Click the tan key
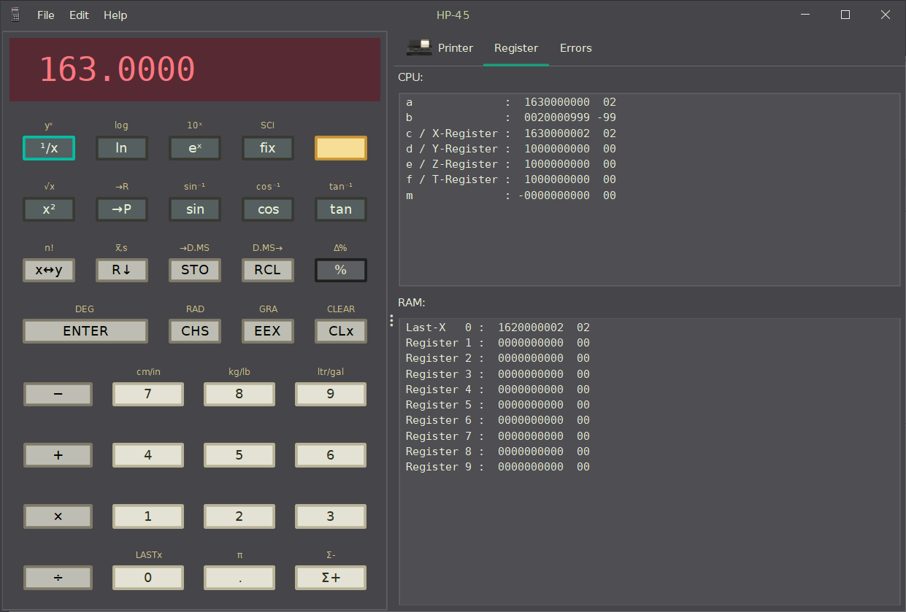The width and height of the screenshot is (906, 612). pyautogui.click(x=341, y=209)
